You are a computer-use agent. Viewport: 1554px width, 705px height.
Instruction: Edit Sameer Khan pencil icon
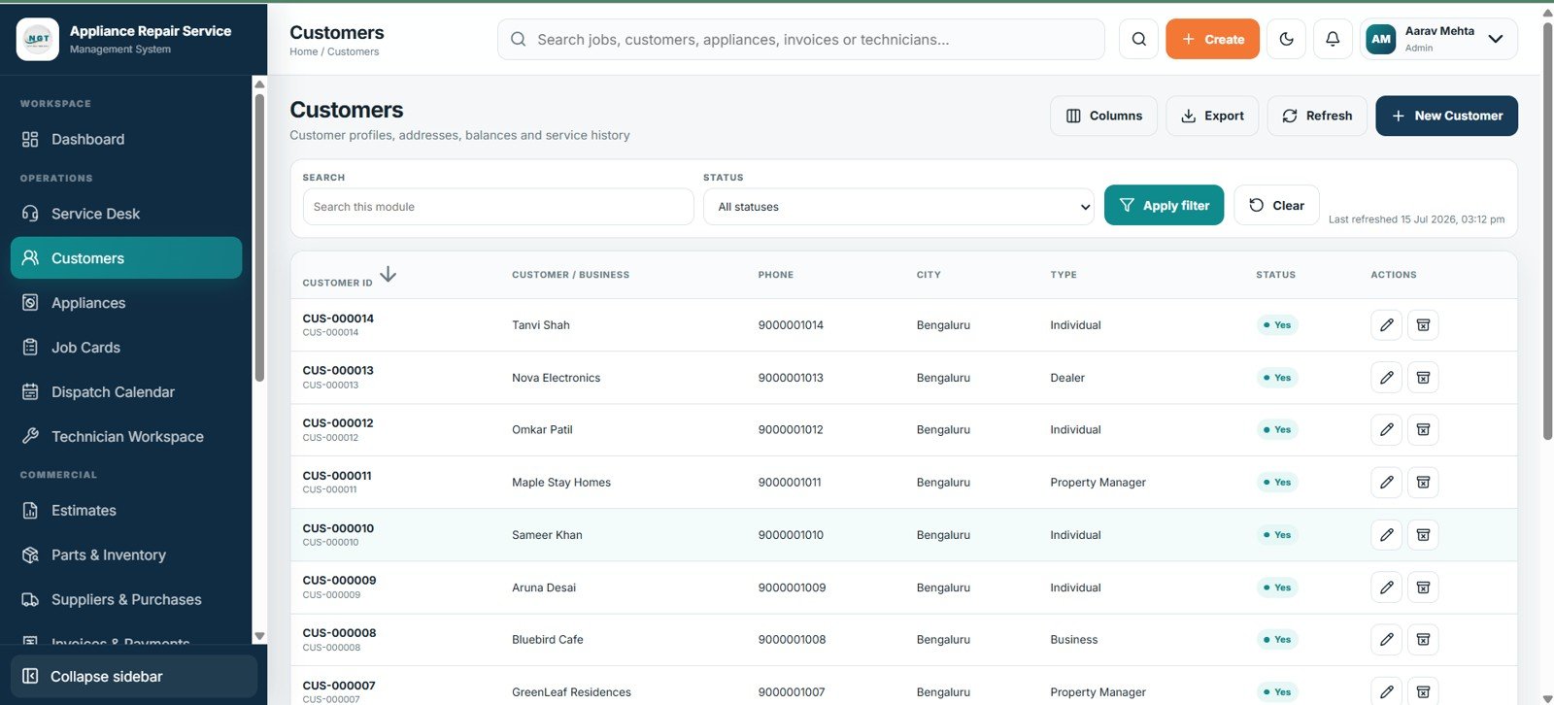[x=1386, y=535]
